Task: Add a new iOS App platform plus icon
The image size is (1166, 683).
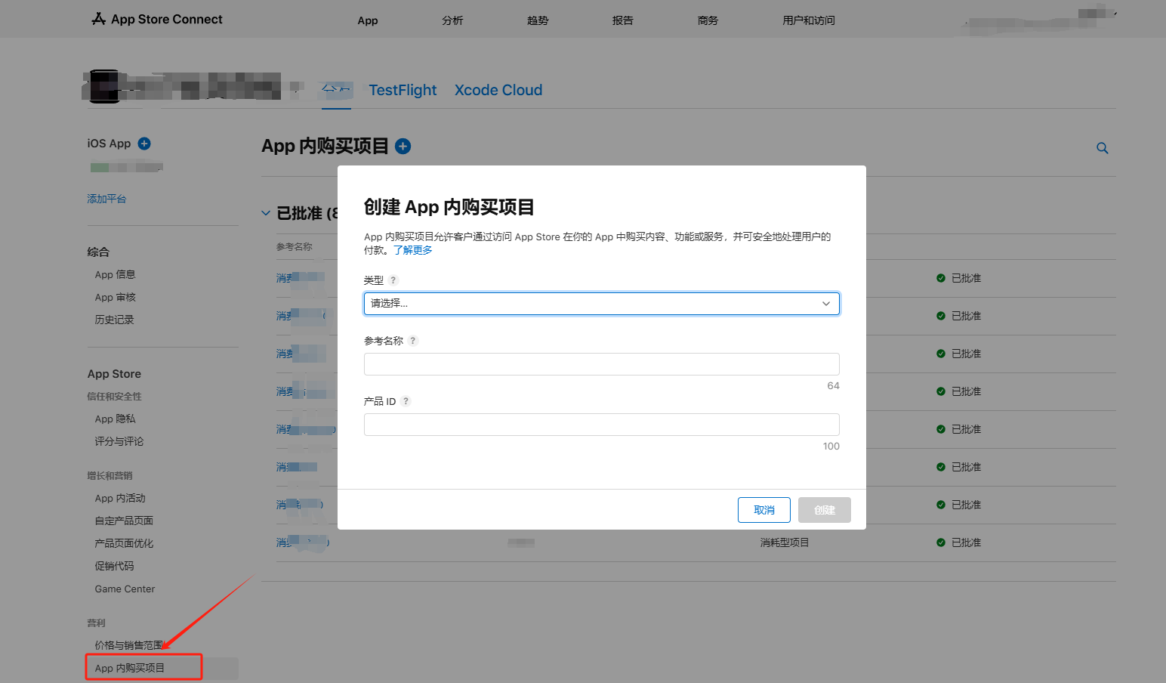Action: pyautogui.click(x=144, y=144)
